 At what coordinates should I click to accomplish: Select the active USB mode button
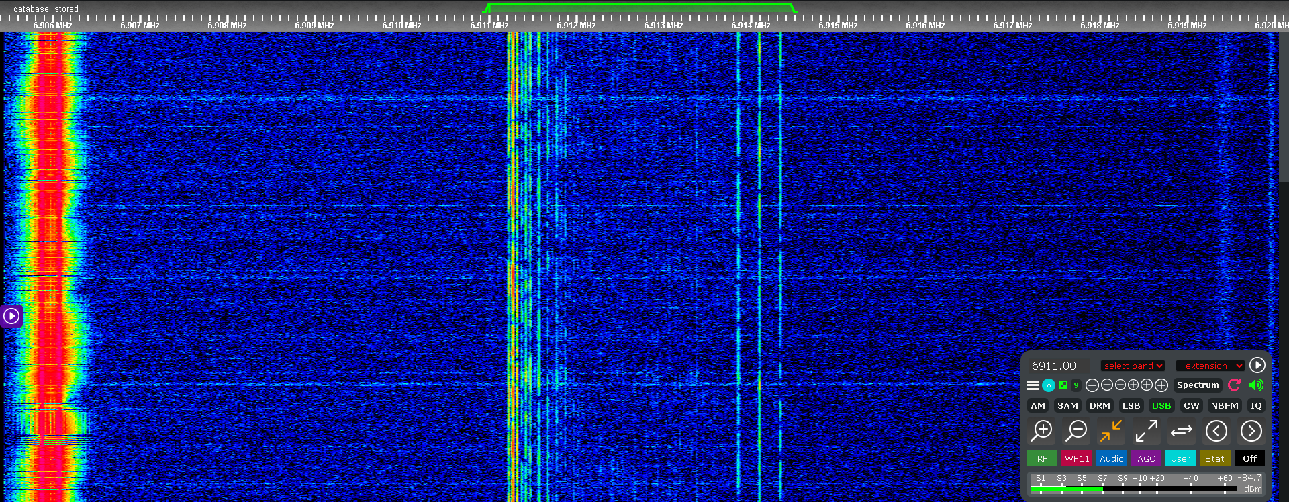[1161, 405]
